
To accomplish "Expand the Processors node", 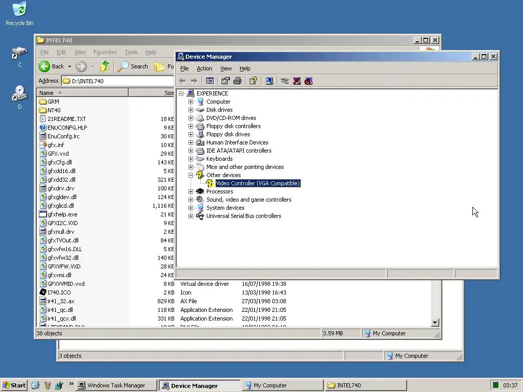I will pos(191,192).
